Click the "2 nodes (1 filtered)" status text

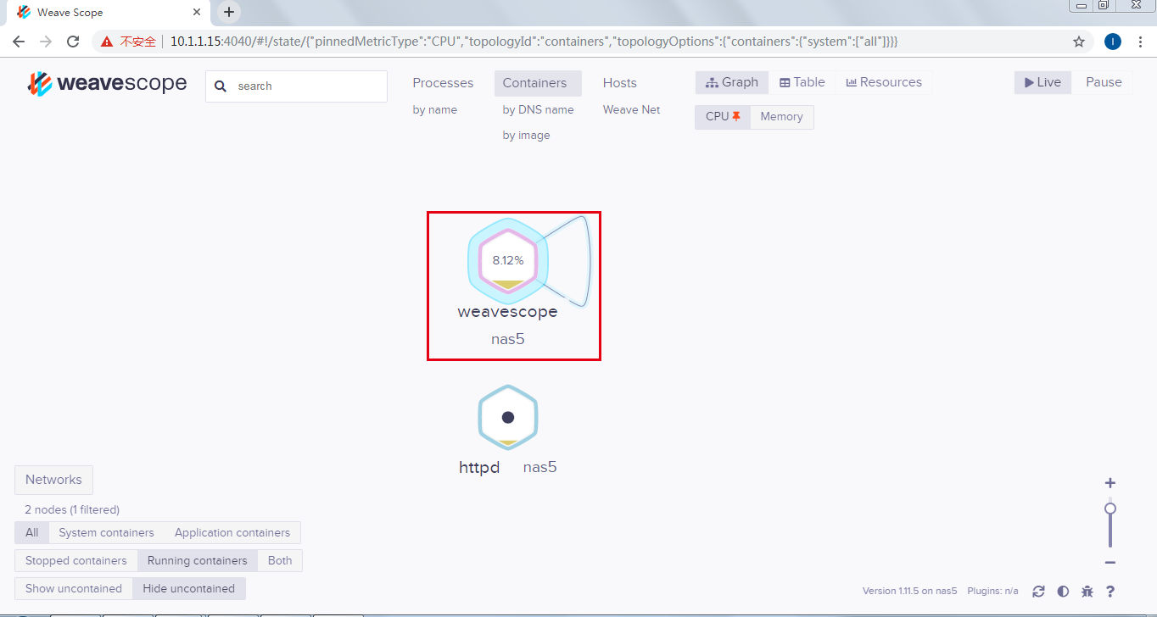coord(72,510)
